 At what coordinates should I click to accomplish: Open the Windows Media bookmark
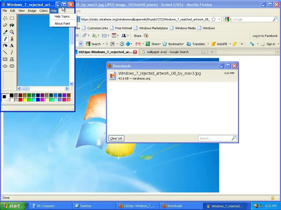click(x=182, y=28)
